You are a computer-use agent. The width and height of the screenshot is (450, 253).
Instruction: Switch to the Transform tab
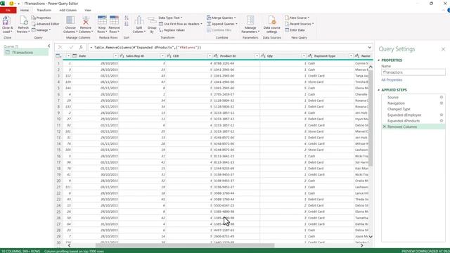pos(44,10)
